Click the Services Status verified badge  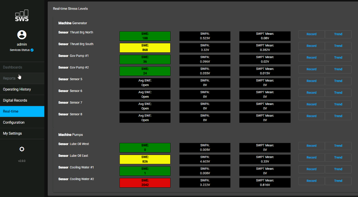[32, 50]
